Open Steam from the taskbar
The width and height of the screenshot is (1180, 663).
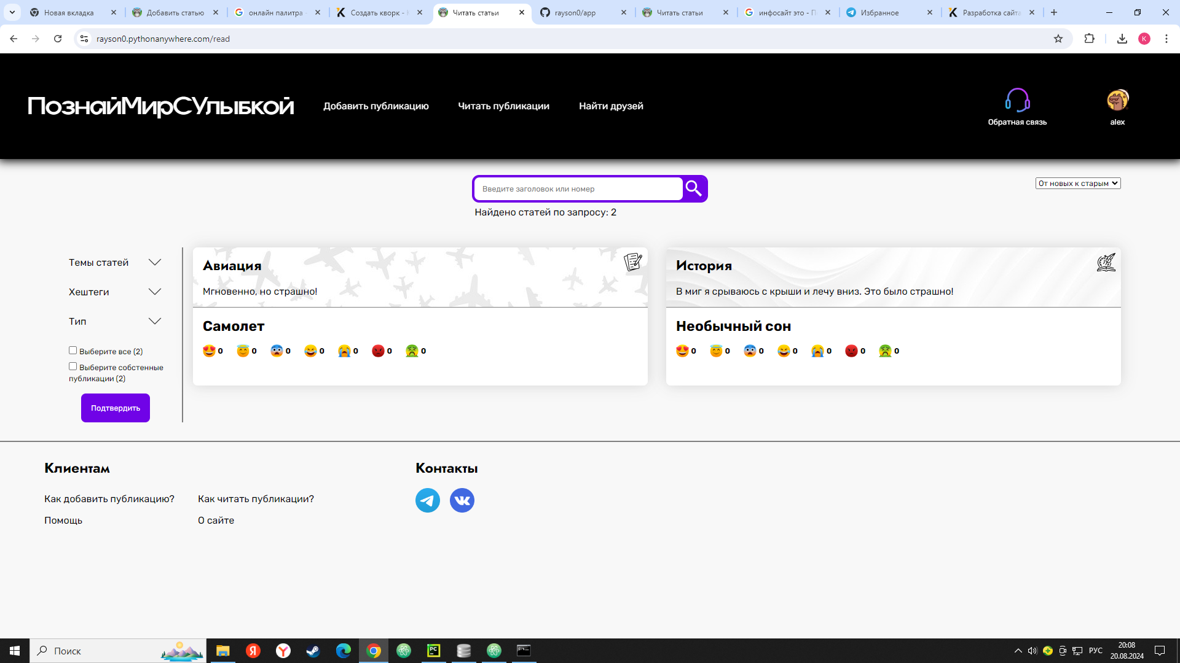click(x=313, y=651)
